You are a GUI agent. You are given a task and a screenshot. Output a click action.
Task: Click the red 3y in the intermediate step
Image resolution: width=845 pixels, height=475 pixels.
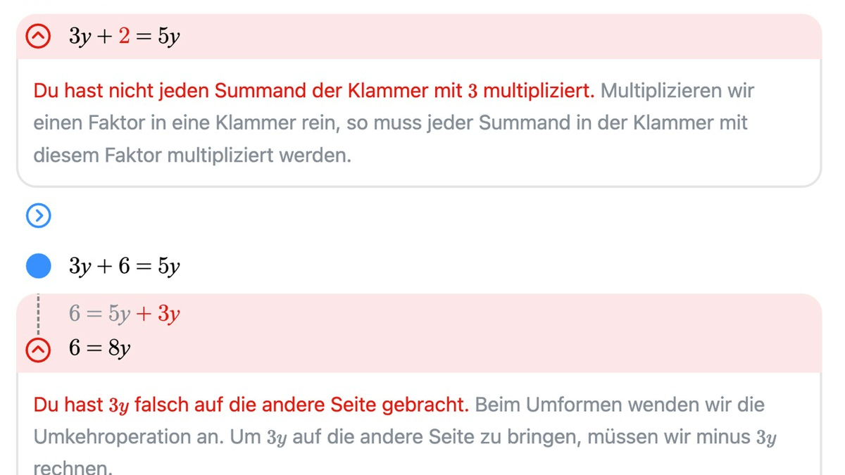[x=168, y=314]
